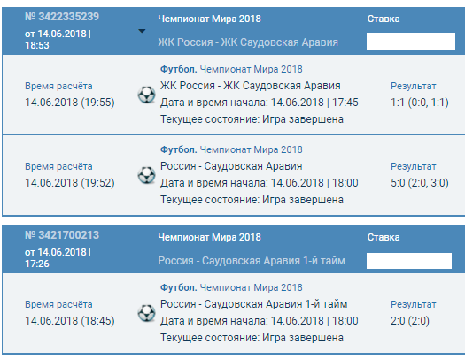Click soccer ball icon for 1-й тайм match
The width and height of the screenshot is (465, 359).
point(146,313)
